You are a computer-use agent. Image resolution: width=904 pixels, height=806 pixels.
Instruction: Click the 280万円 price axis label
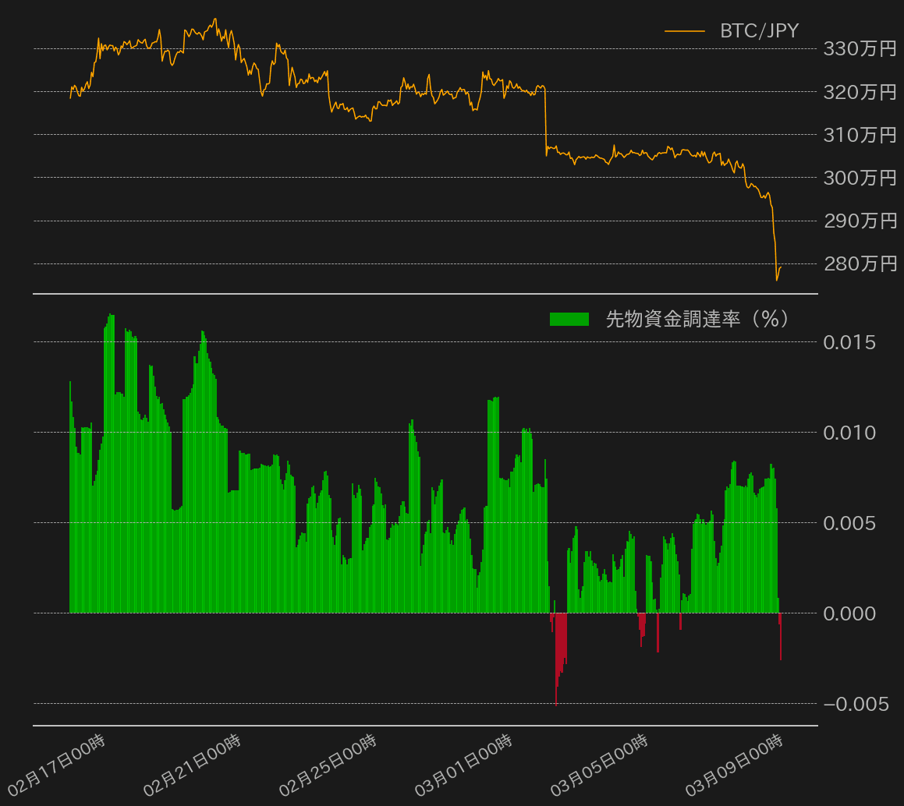click(x=860, y=264)
